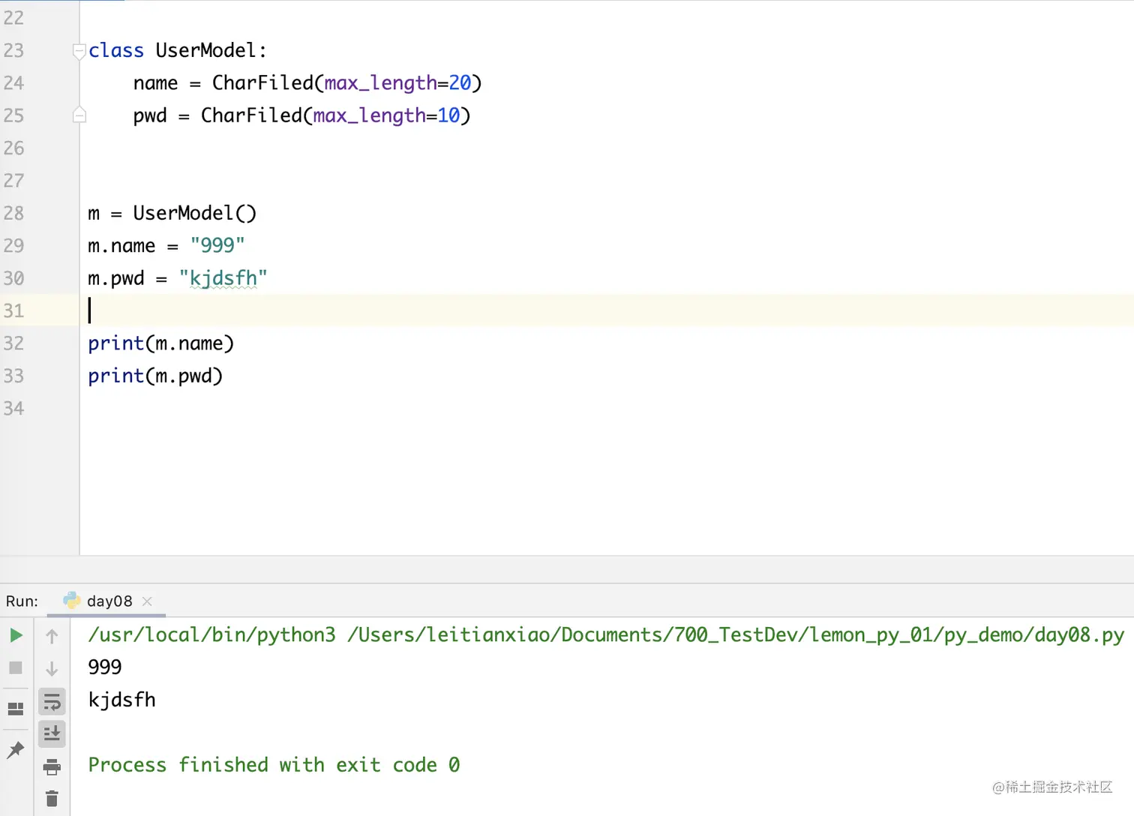Collapse the UserModel class fold marker
Image resolution: width=1134 pixels, height=816 pixels.
79,51
